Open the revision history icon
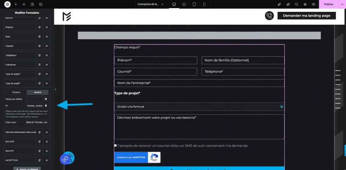The image size is (346, 170). pos(41,4)
